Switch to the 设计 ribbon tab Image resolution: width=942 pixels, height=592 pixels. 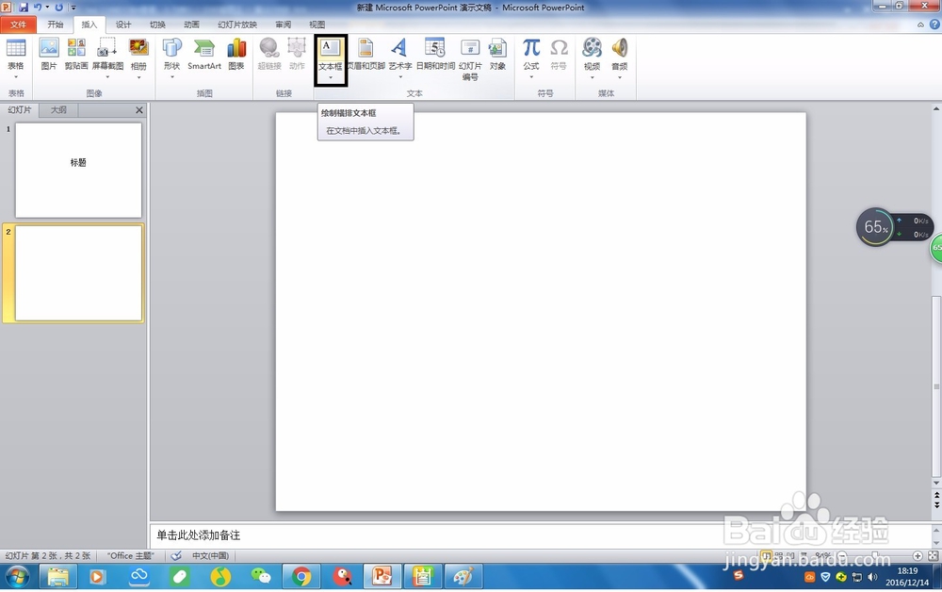[123, 24]
